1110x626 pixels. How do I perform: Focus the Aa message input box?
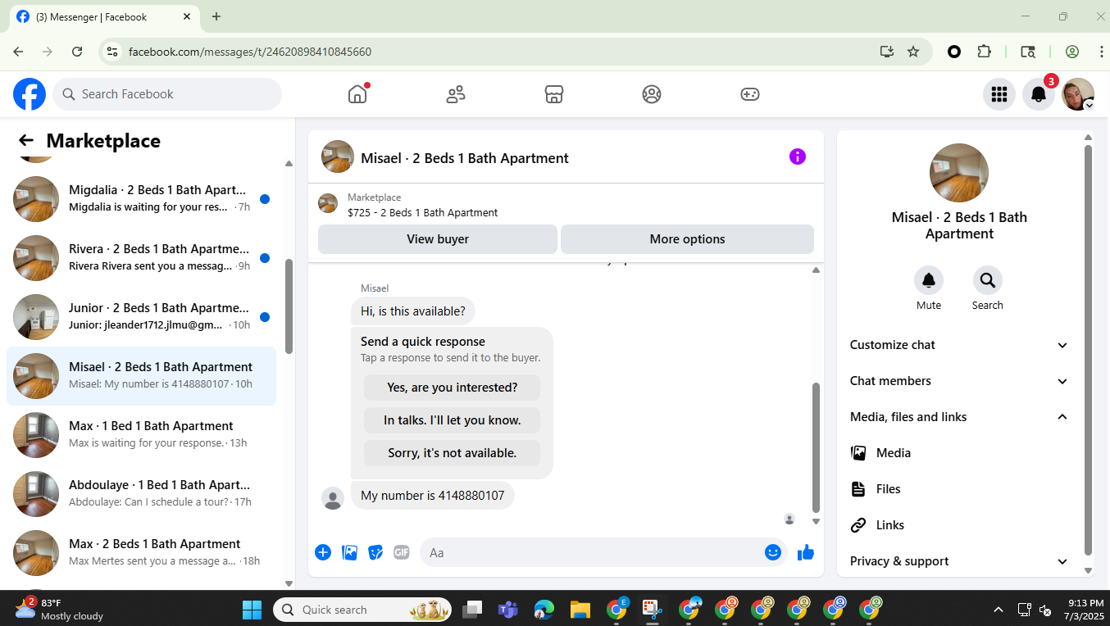590,552
